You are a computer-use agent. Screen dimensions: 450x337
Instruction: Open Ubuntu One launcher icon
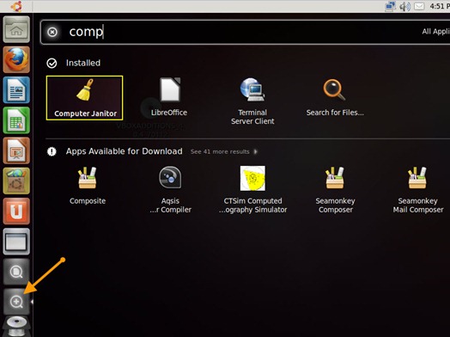pos(16,211)
